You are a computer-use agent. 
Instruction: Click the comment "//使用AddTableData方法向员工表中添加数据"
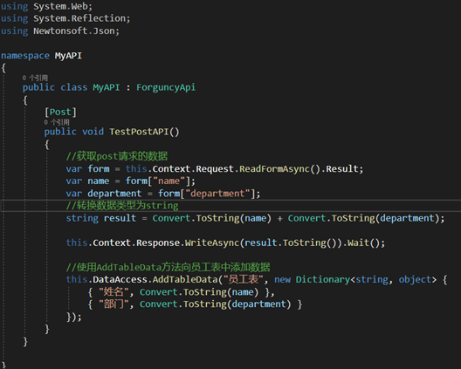pos(168,267)
